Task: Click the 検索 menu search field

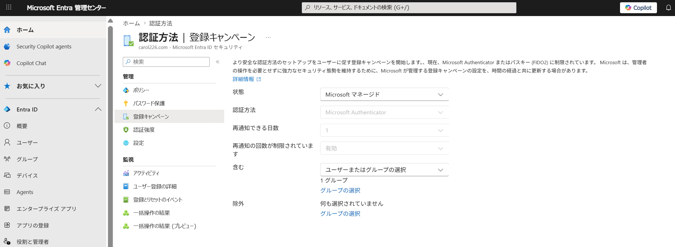Action: (166, 62)
